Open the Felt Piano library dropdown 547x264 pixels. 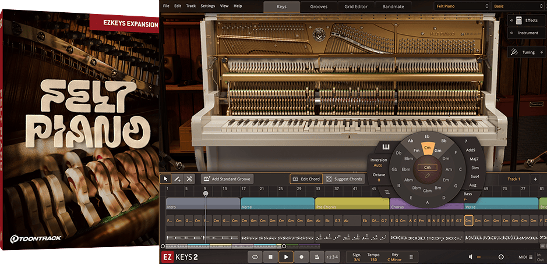[x=462, y=6]
